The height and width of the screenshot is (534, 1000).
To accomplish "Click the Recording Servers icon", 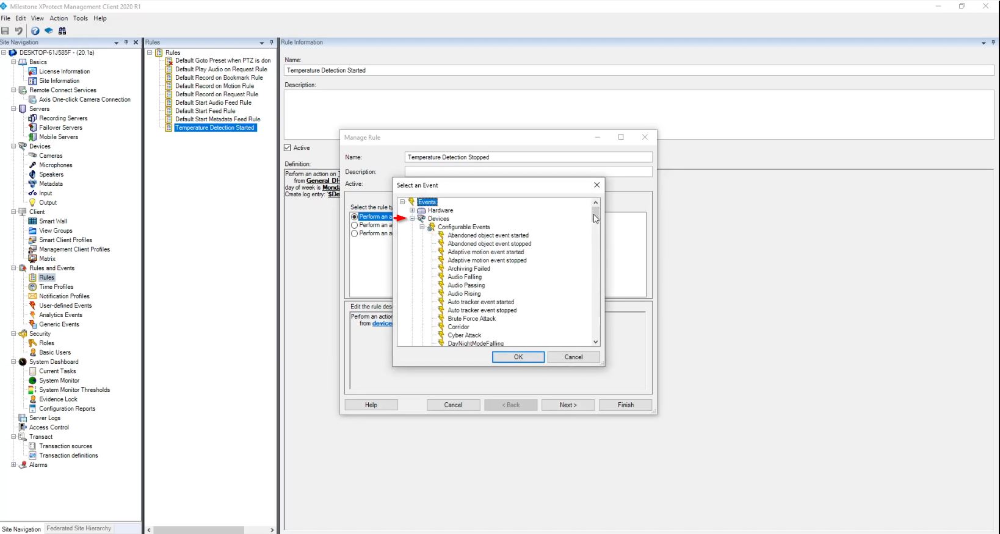I will click(x=32, y=118).
